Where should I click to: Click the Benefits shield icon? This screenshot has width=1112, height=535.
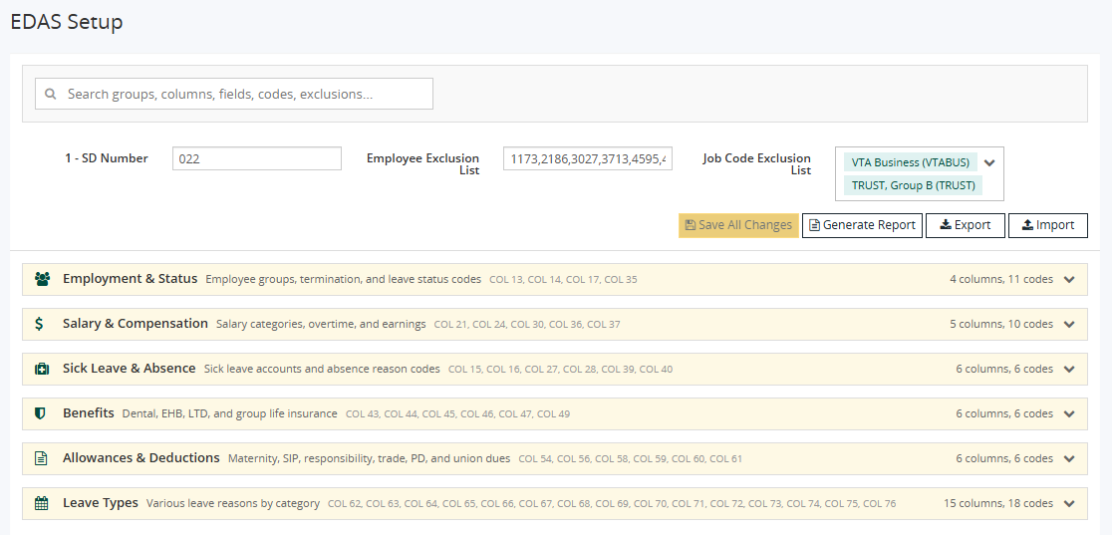(41, 413)
